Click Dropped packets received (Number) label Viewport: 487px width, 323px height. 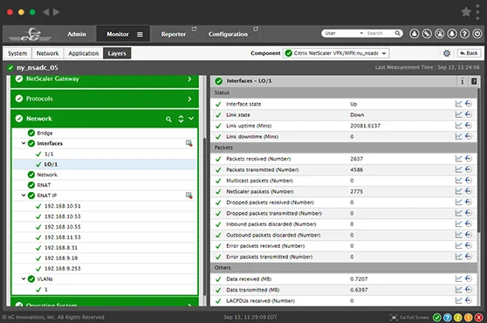(x=270, y=203)
